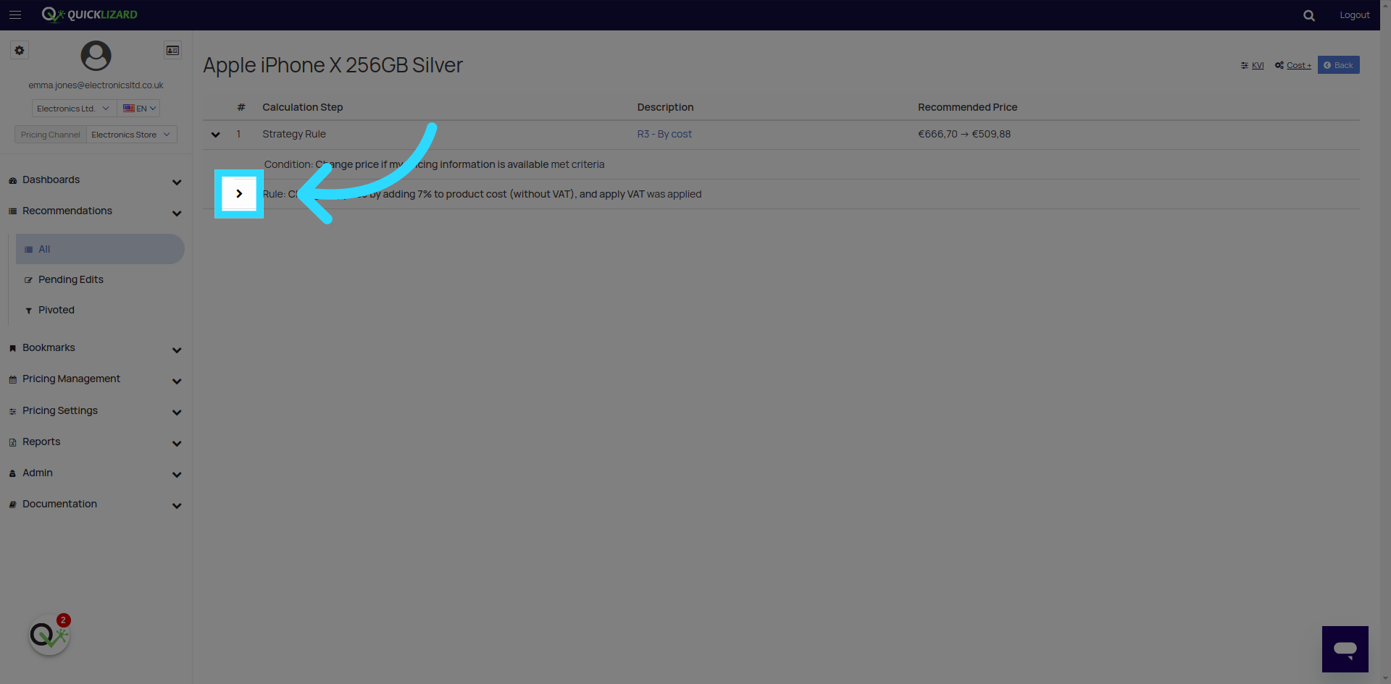
Task: Open the settings gear in sidebar
Action: (x=20, y=51)
